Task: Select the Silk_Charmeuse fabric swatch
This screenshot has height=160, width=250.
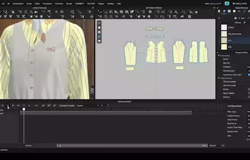Action: 224,34
